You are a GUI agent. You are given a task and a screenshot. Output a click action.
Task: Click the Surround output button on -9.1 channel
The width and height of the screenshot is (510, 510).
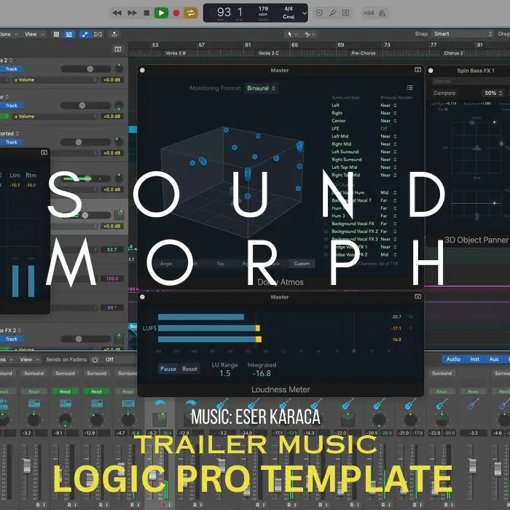click(65, 373)
